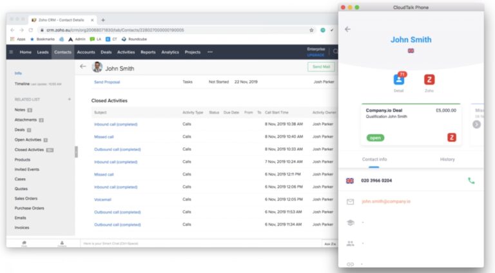
Task: Click the browser address bar URL
Action: pyautogui.click(x=115, y=30)
